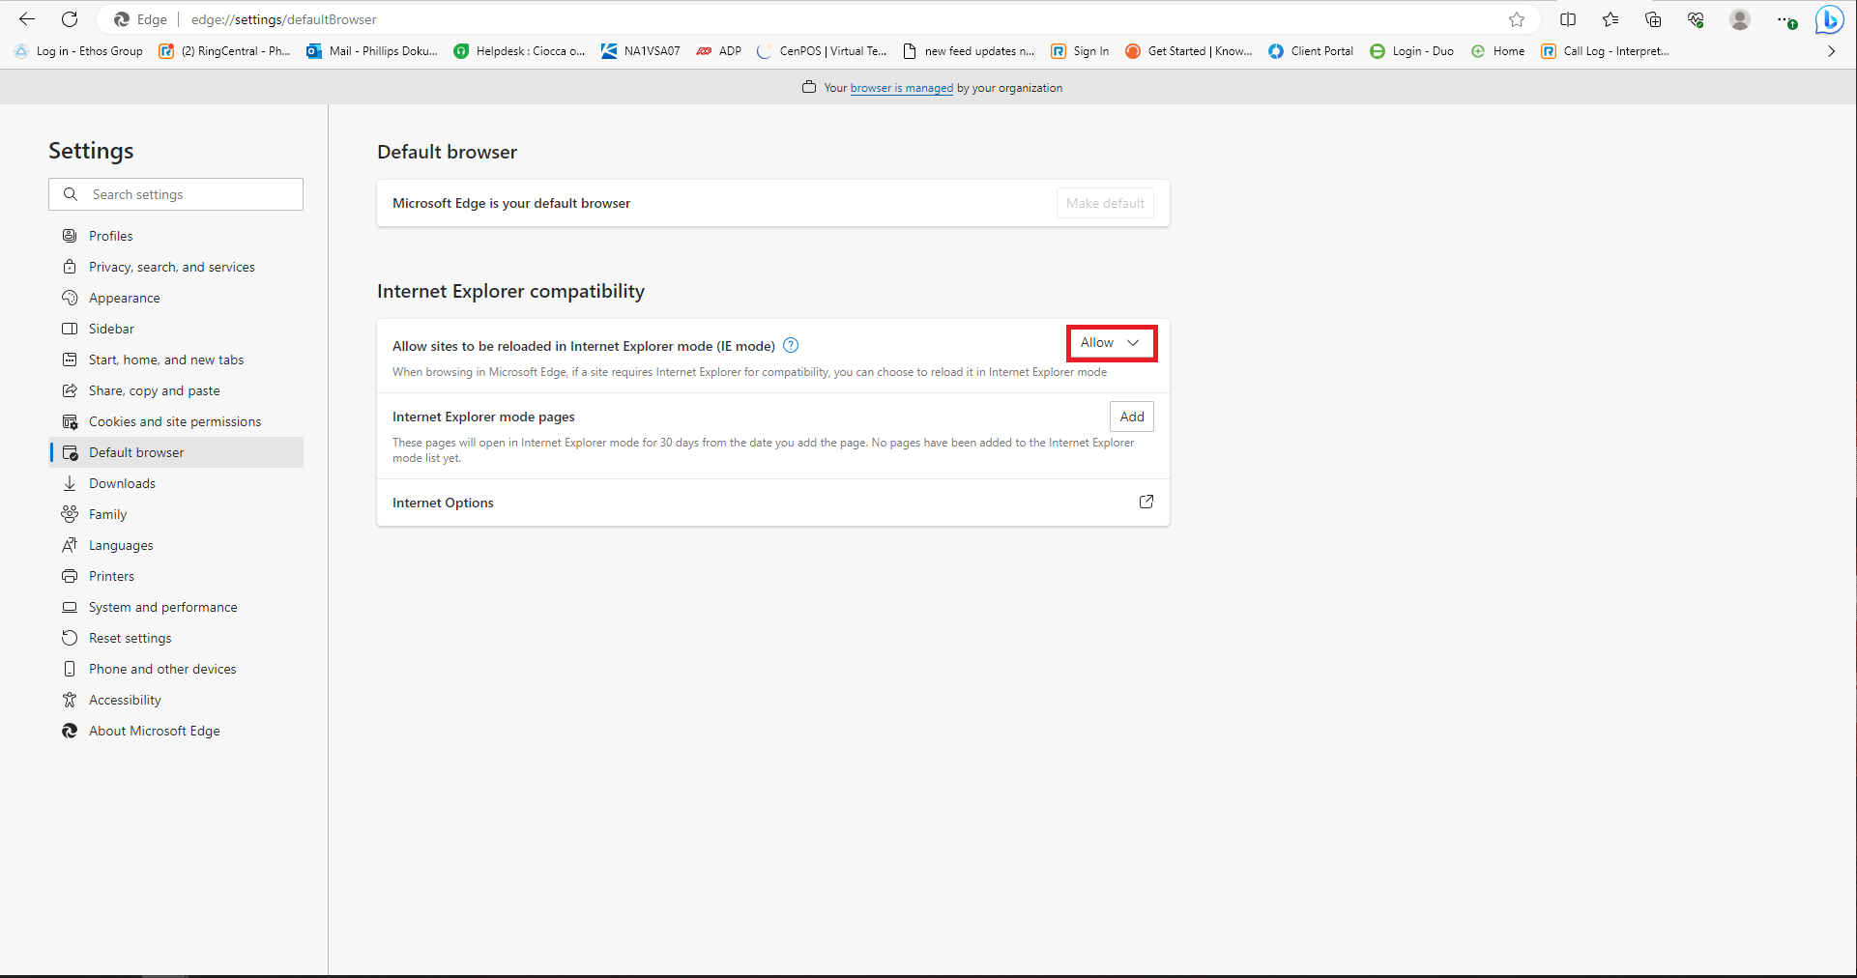This screenshot has width=1857, height=978.
Task: Open 'Get Started | Know...' bookmark
Action: [1188, 51]
